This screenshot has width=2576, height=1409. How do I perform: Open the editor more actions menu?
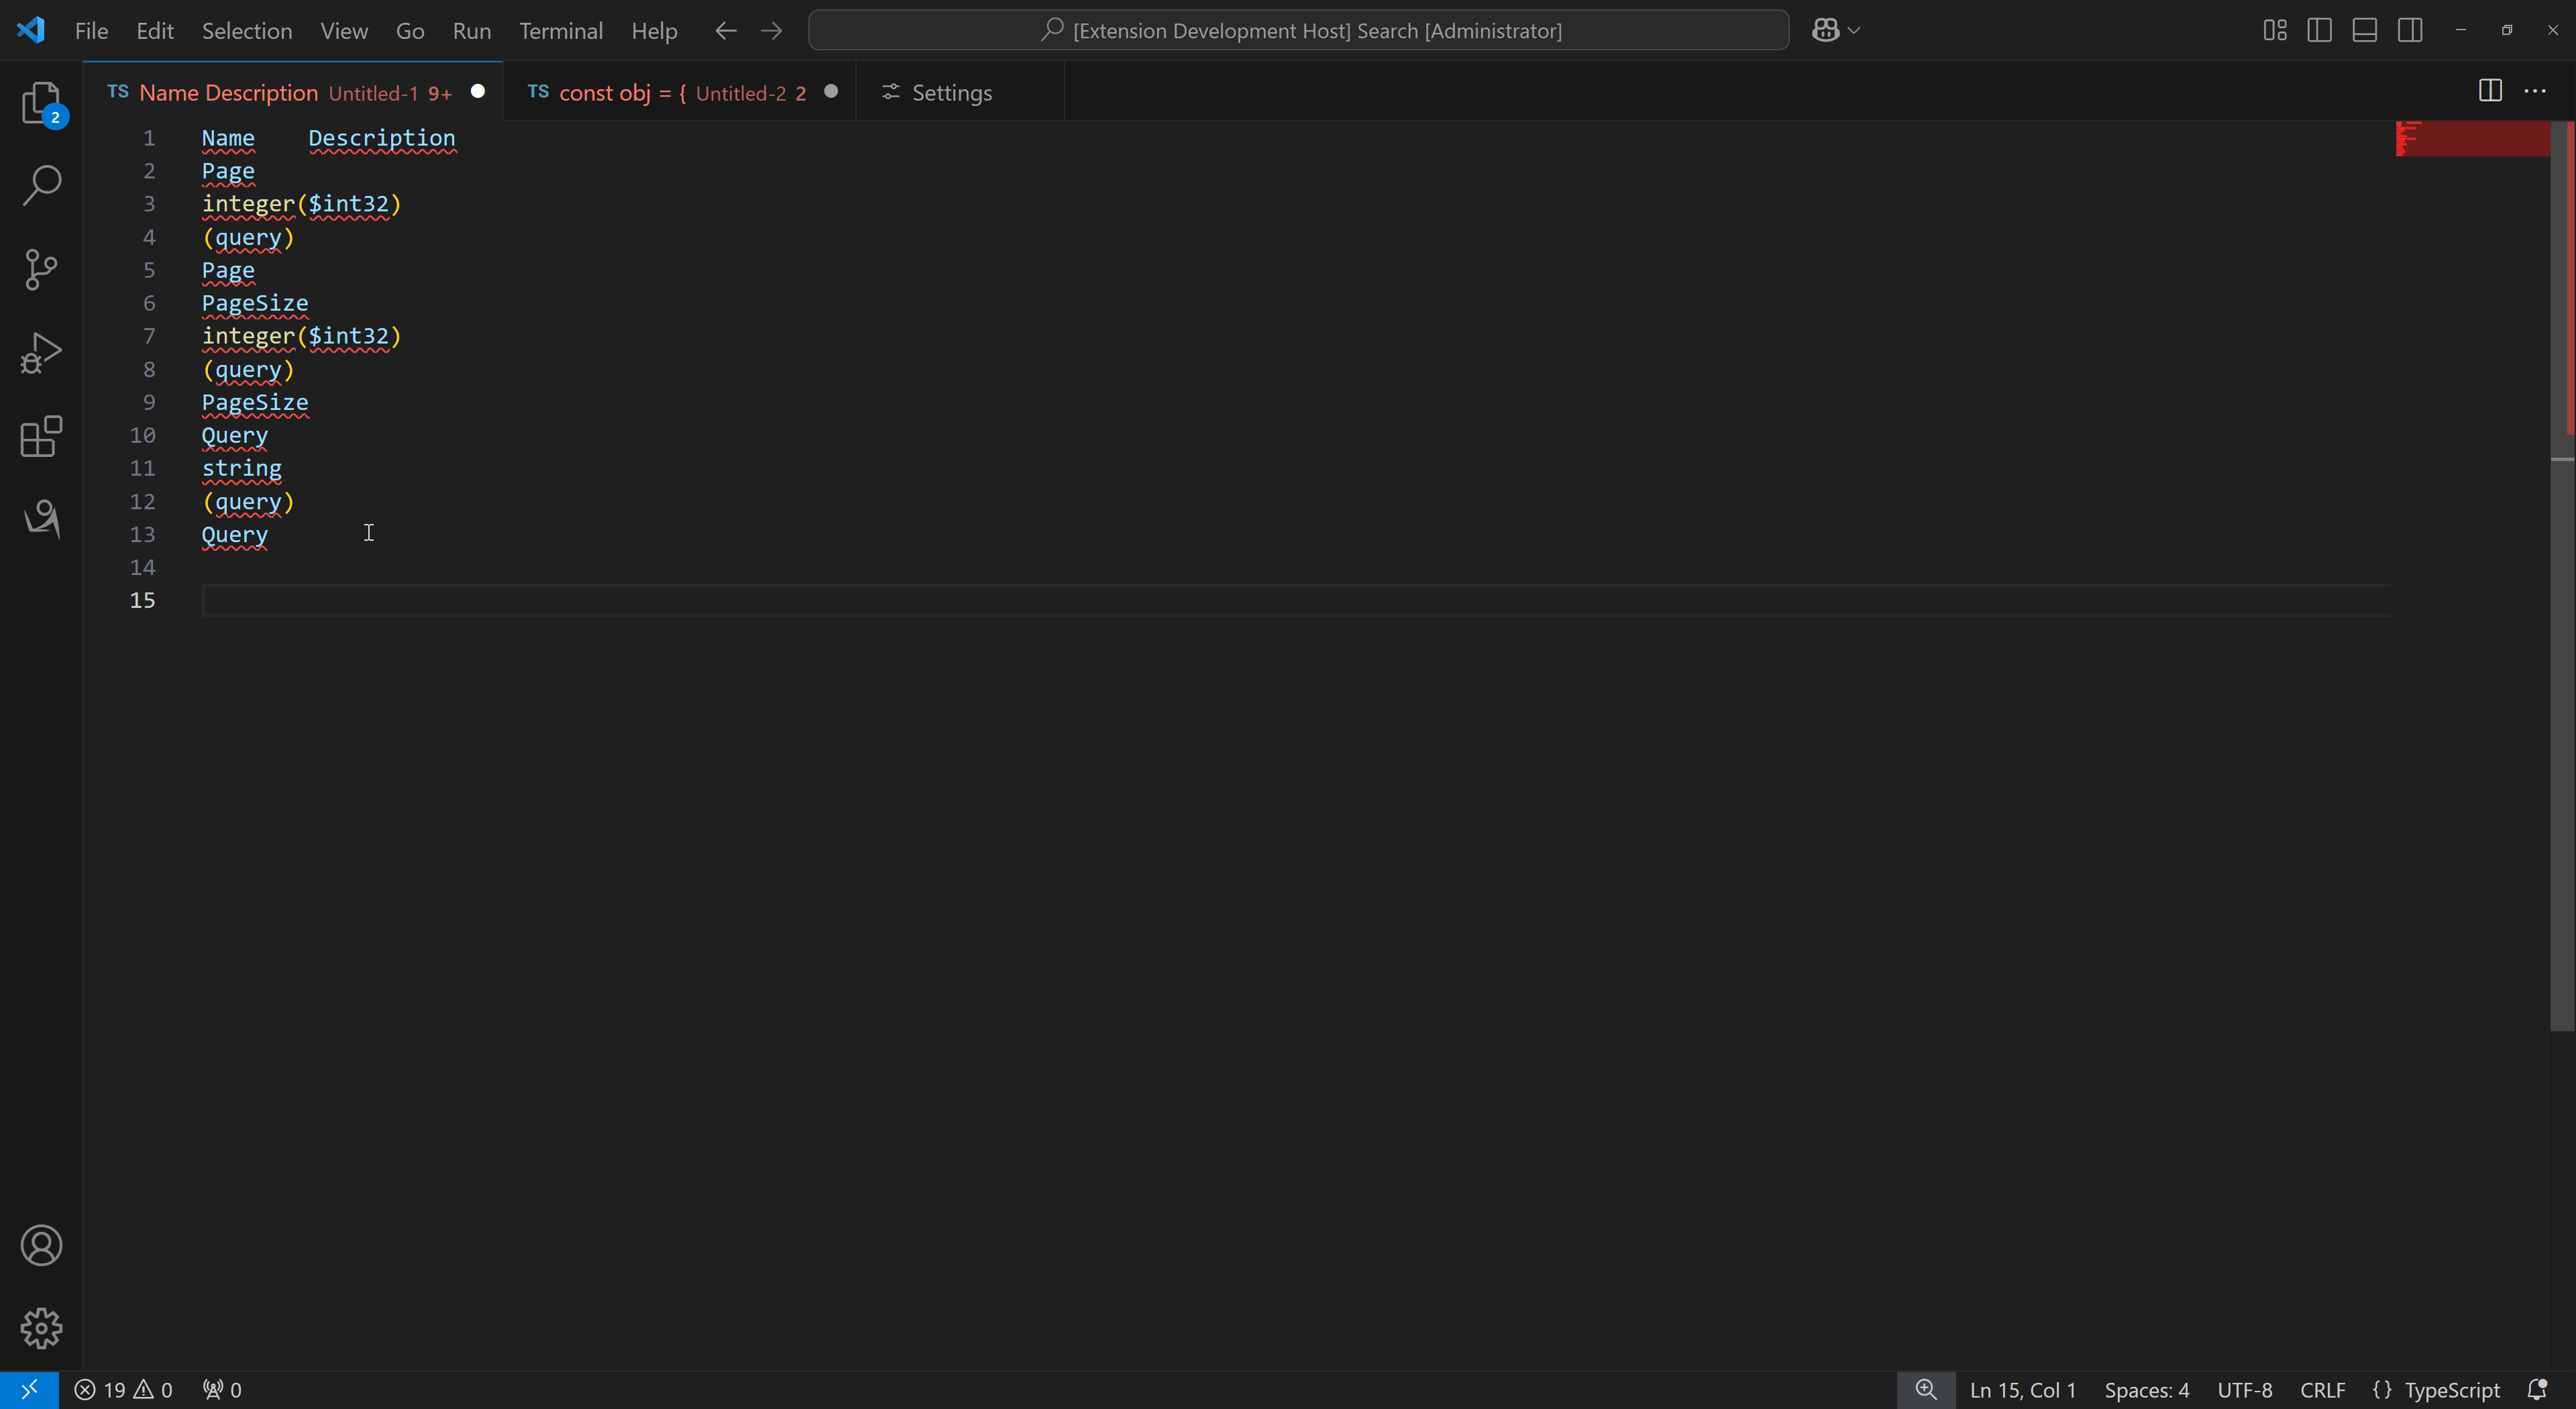2536,91
